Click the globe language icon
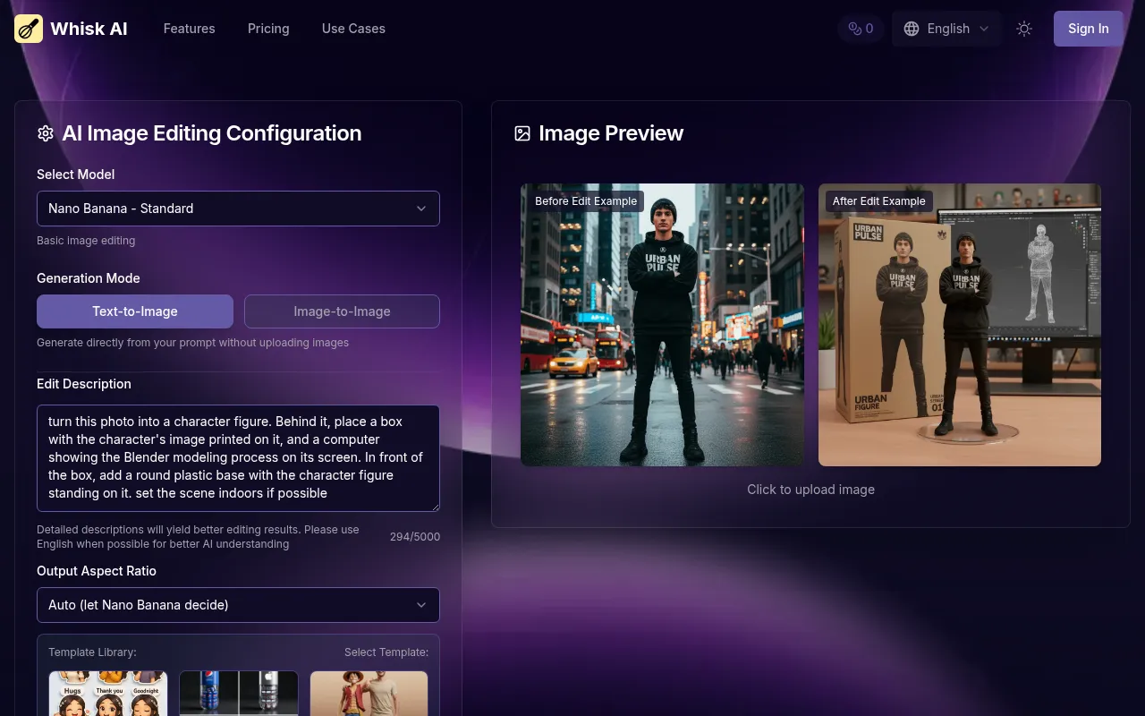The height and width of the screenshot is (716, 1145). tap(911, 29)
